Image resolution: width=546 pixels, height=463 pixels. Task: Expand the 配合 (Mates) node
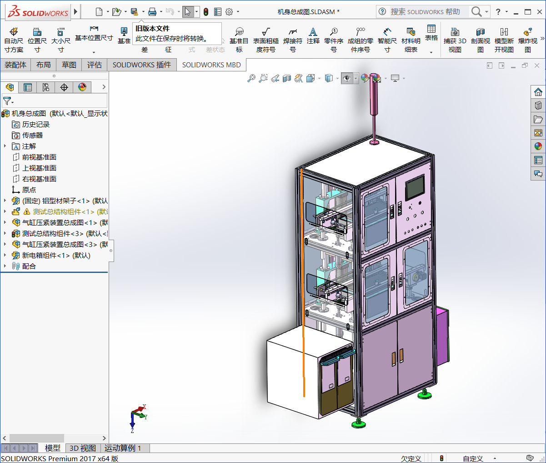tap(4, 266)
